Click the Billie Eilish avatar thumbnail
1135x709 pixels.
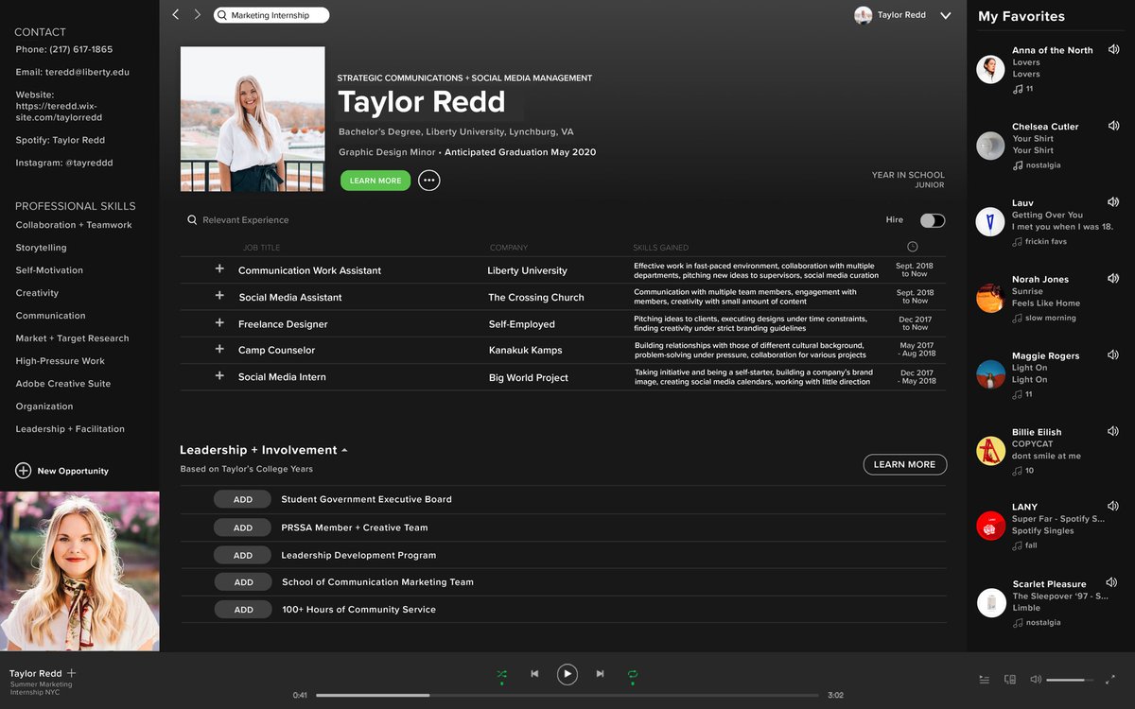pyautogui.click(x=990, y=451)
